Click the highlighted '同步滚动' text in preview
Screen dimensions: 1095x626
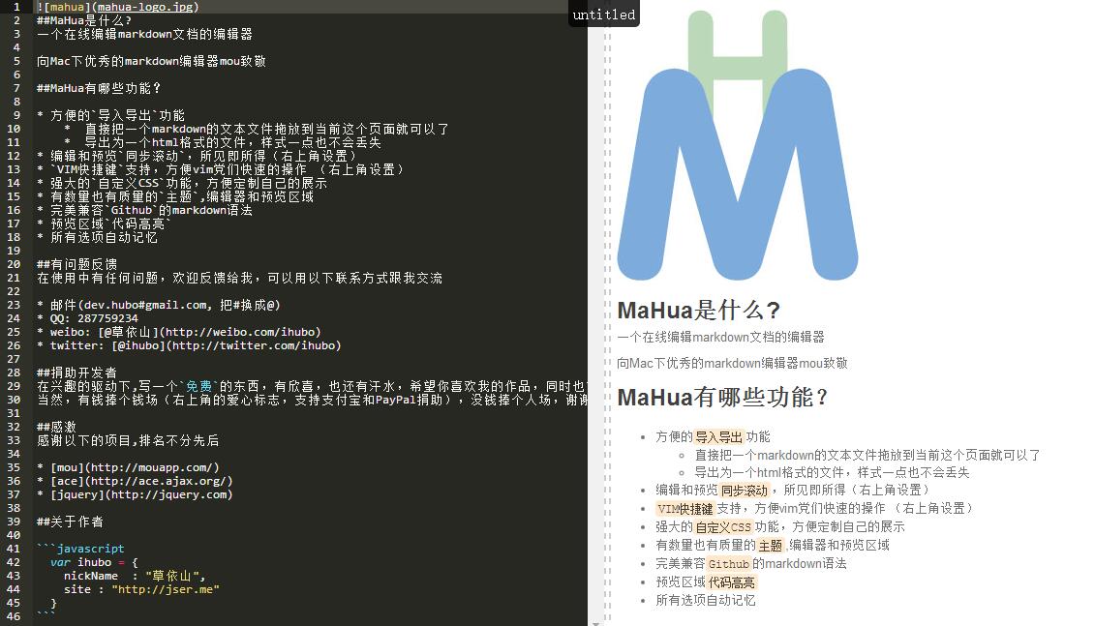(x=744, y=491)
